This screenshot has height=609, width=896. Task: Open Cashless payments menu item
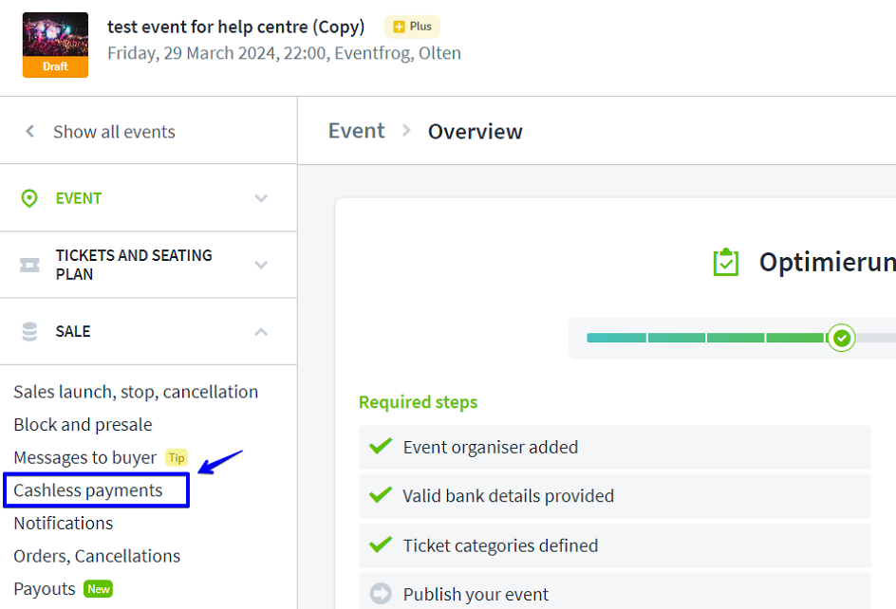[88, 490]
